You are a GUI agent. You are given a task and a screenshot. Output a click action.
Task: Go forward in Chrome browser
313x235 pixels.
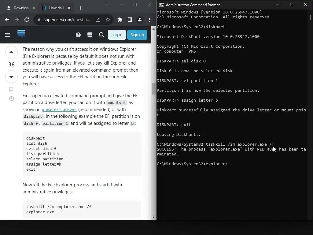[17, 20]
